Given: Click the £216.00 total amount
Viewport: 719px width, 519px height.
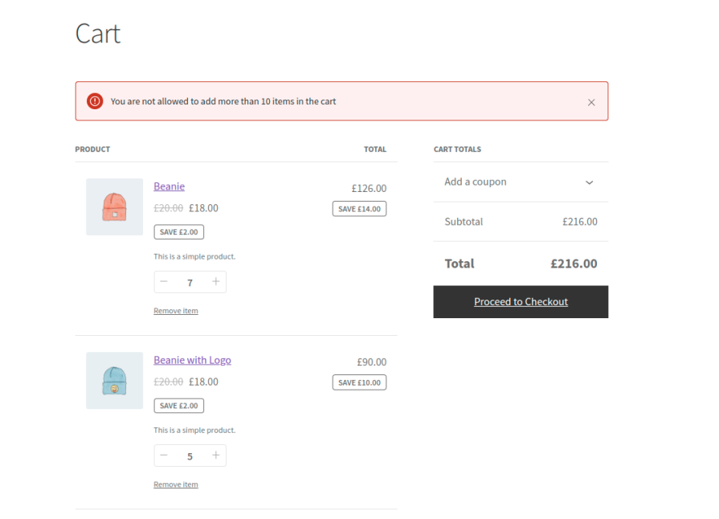Looking at the screenshot, I should point(574,264).
